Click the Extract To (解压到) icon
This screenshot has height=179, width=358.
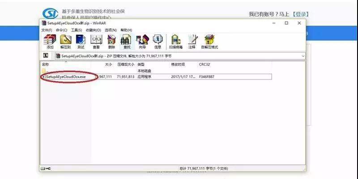(x=65, y=42)
